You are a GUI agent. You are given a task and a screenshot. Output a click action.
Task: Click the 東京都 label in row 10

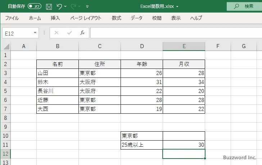(142, 136)
